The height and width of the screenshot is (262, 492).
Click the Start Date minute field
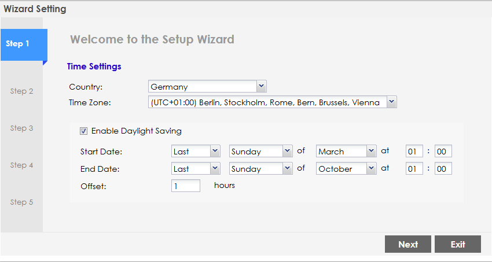pyautogui.click(x=443, y=152)
